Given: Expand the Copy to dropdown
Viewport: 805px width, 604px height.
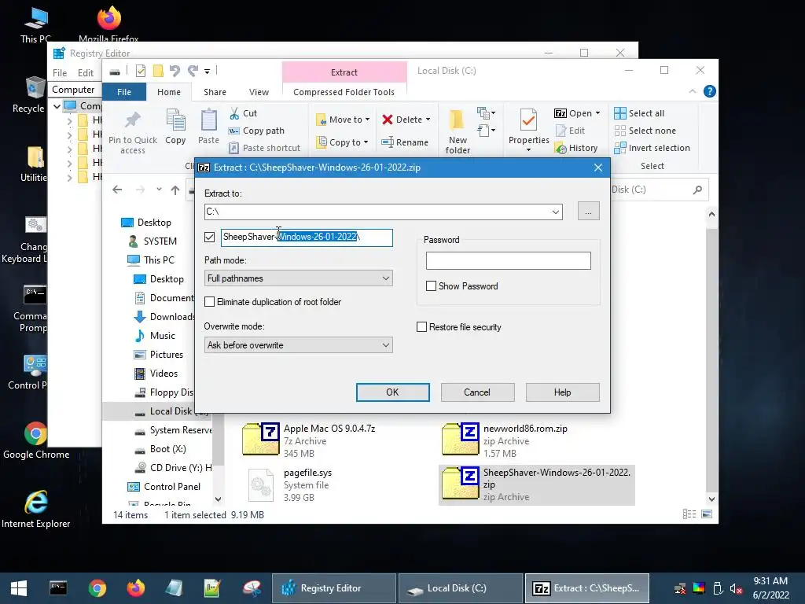Looking at the screenshot, I should click(366, 142).
